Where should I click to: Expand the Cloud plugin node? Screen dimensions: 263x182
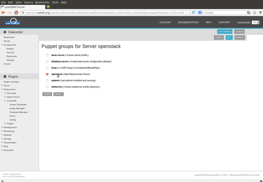2,86
